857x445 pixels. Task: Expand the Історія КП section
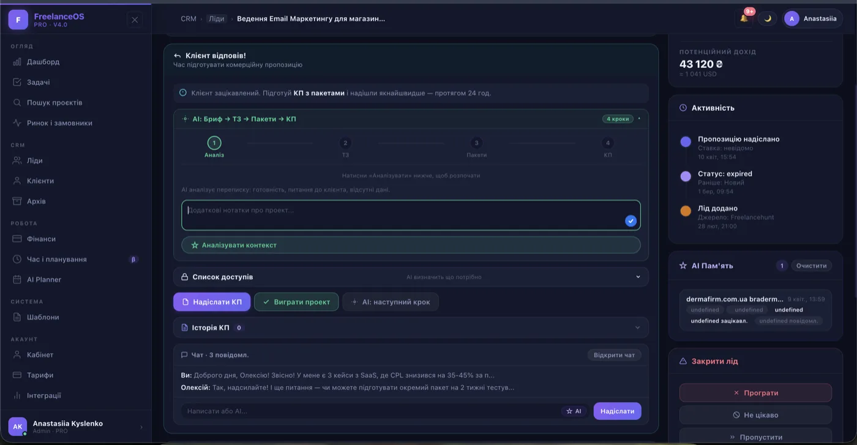click(410, 327)
